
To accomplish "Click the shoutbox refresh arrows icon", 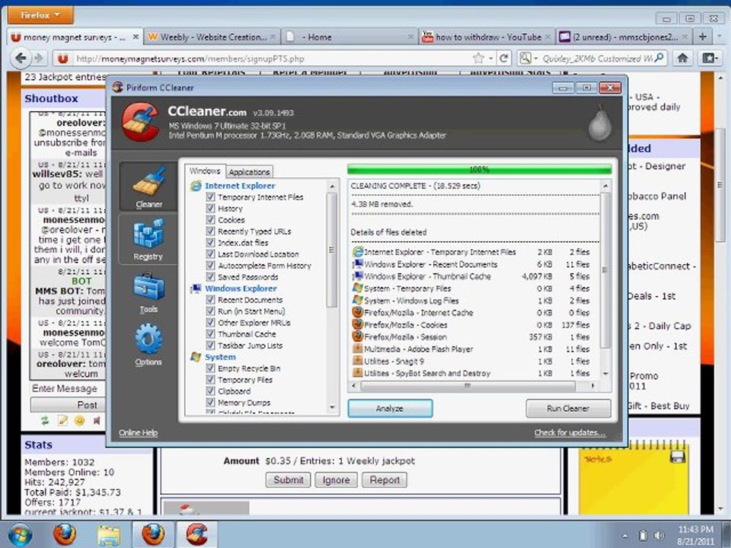I will [45, 421].
